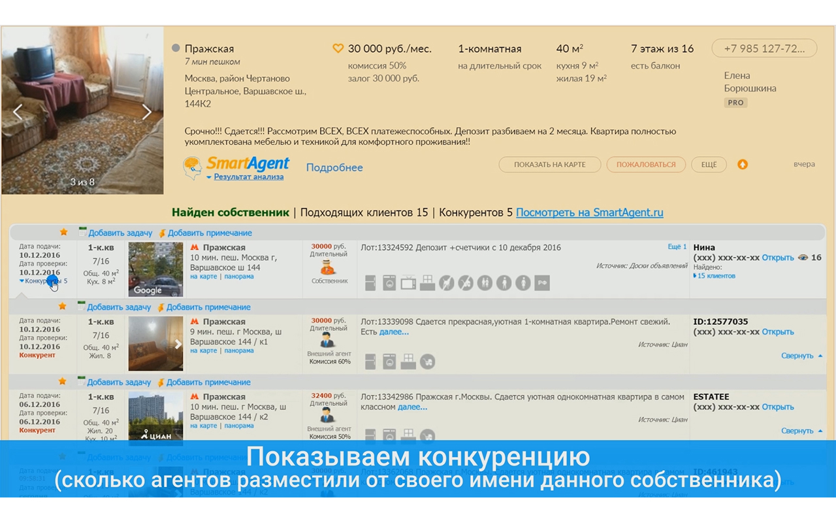Click the stroller icon in lot 13339098

click(427, 362)
